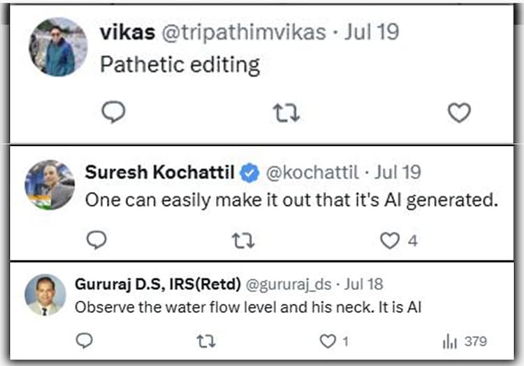Reply to Gururaj D.S's tweet

point(84,341)
